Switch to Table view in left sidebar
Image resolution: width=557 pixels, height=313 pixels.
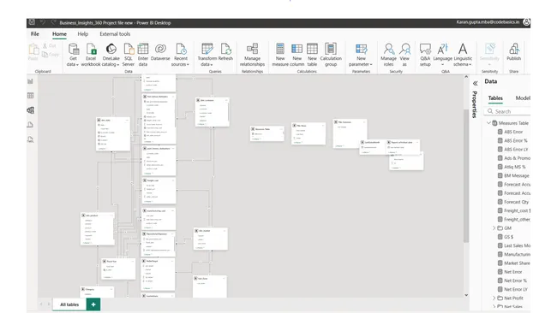coord(31,95)
